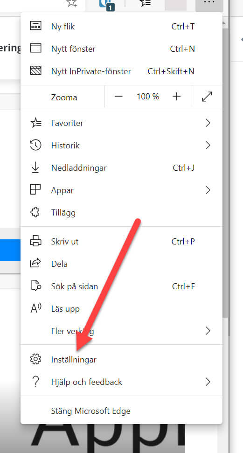243x453 pixels.
Task: Expand Fler verktyg submenu chevron
Action: [x=208, y=330]
